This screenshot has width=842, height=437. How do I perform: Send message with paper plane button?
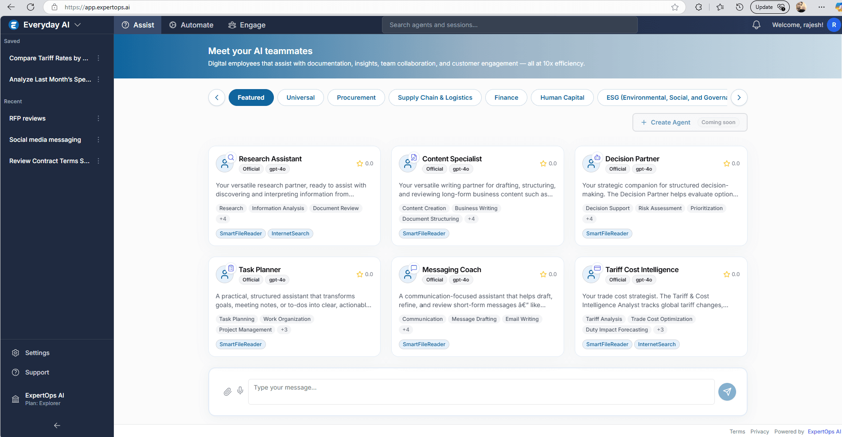coord(727,392)
